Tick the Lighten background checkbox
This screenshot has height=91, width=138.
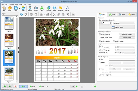pos(100,75)
